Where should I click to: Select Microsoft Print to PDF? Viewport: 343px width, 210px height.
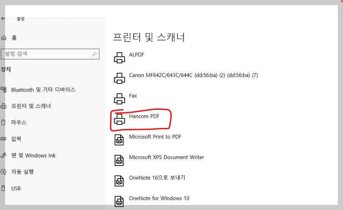tap(155, 137)
